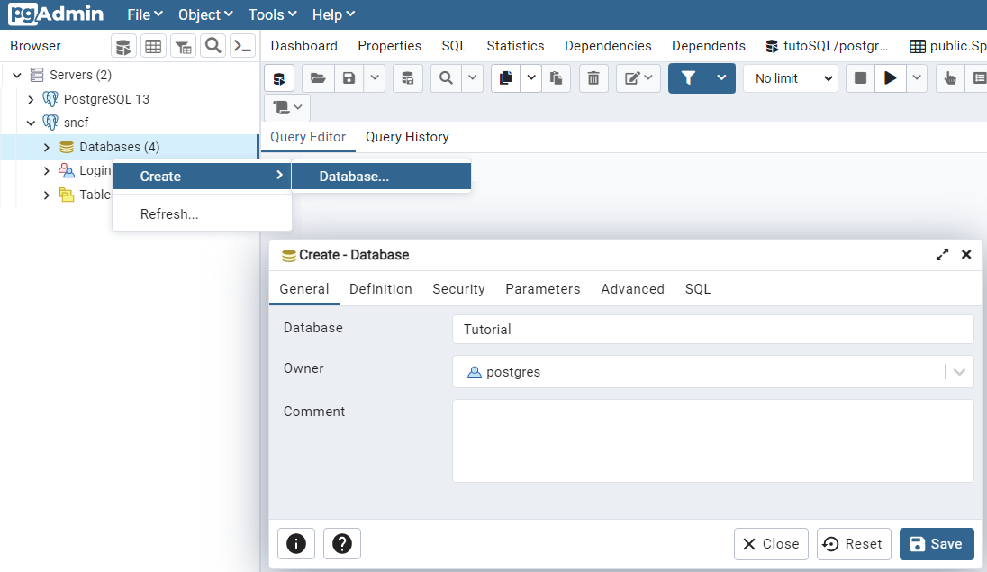Viewport: 987px width, 572px height.
Task: Select PostgreSQL 13 in the tree
Action: (x=106, y=99)
